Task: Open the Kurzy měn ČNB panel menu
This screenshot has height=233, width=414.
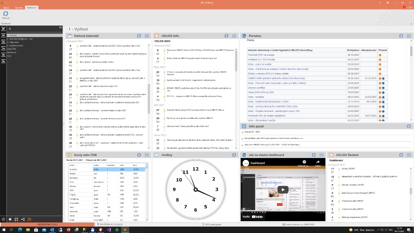Action: [147, 155]
